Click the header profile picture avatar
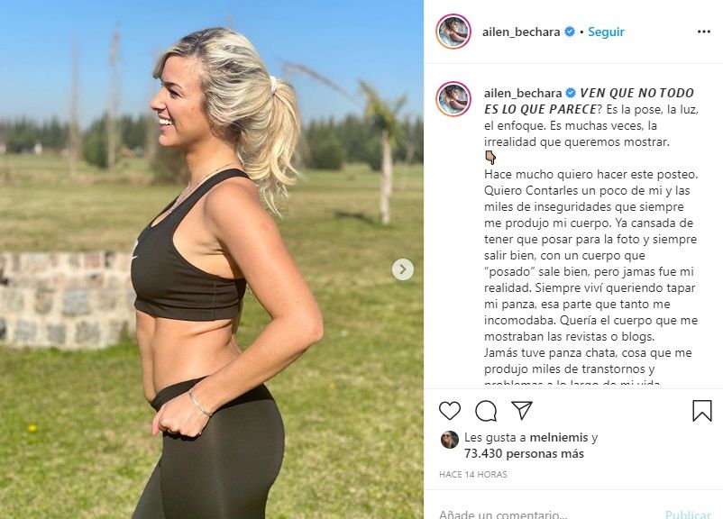723x519 pixels. pos(453,32)
